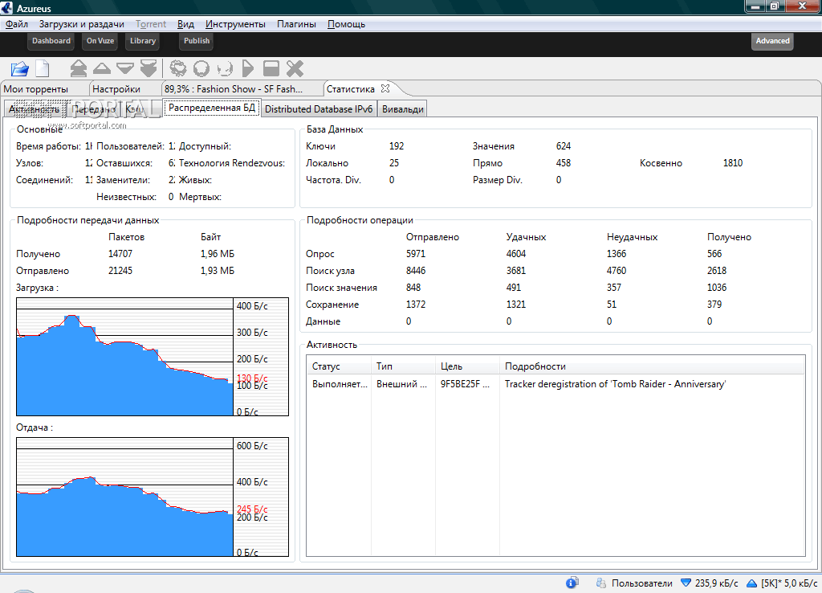Click the Dashboard button
The height and width of the screenshot is (593, 822).
tap(51, 41)
